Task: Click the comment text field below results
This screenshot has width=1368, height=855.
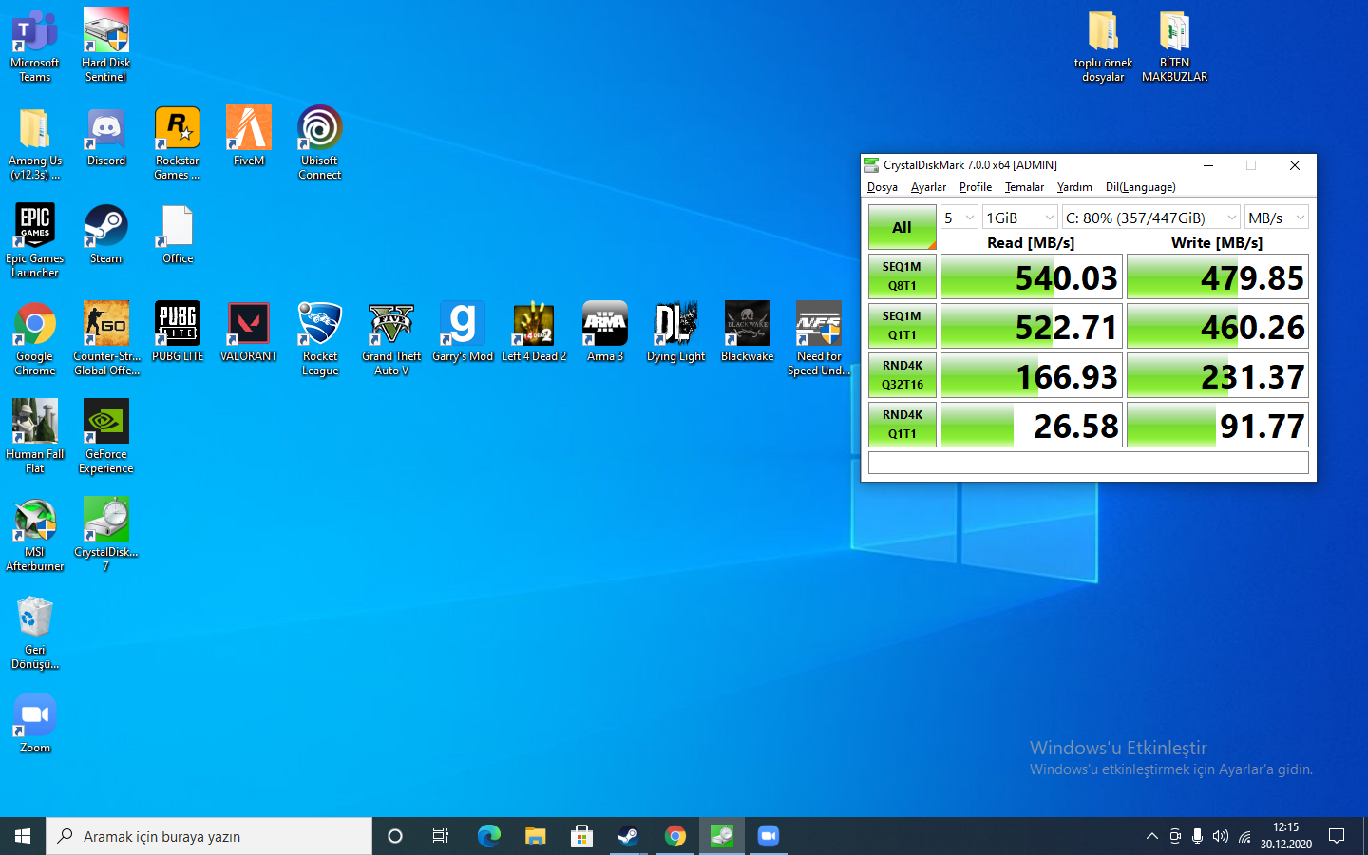Action: (1089, 463)
